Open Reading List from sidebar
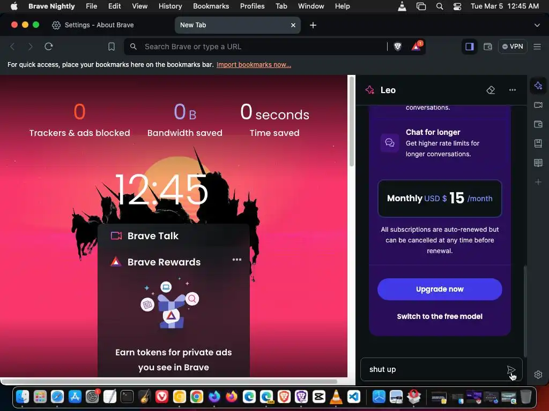The image size is (549, 411). pyautogui.click(x=538, y=163)
